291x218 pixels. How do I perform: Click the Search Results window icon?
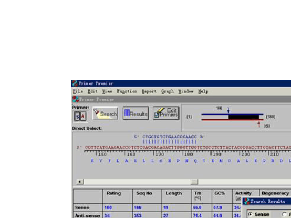(247, 201)
